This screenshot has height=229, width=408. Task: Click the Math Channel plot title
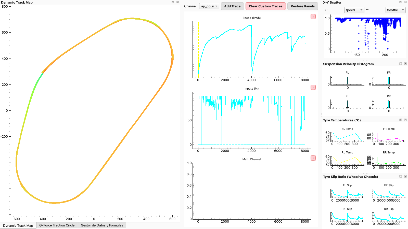pos(252,159)
